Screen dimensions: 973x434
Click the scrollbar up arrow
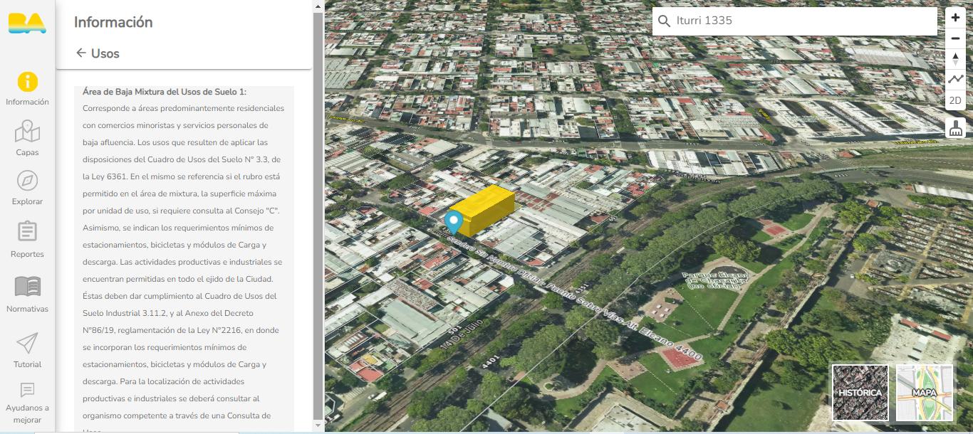coord(318,6)
